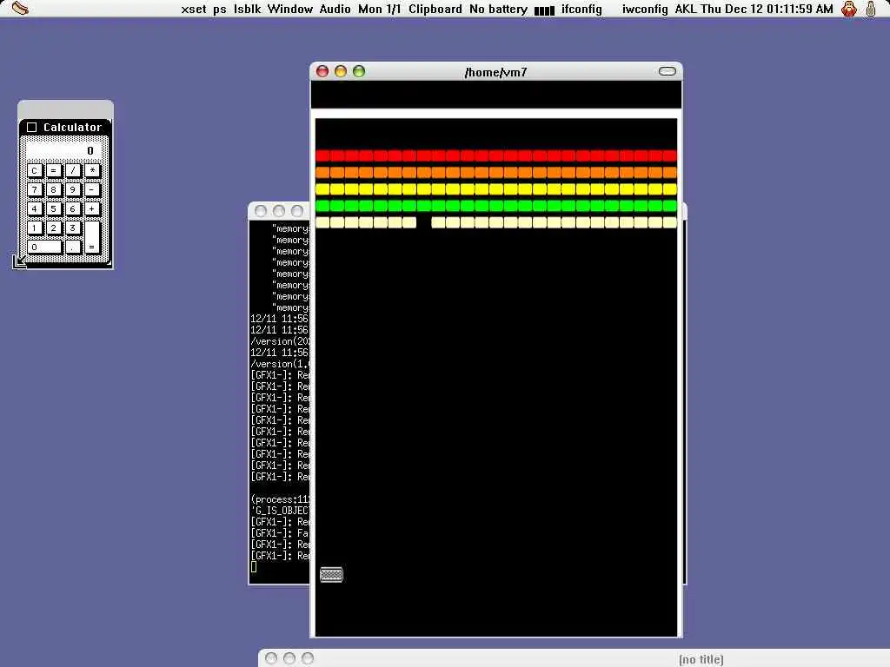Click the minus key on Calculator

pos(92,189)
